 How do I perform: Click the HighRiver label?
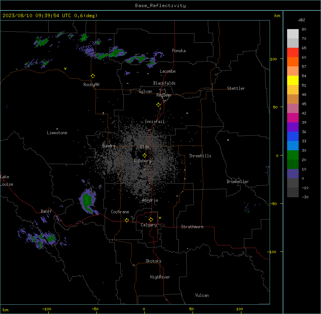[x=160, y=277]
